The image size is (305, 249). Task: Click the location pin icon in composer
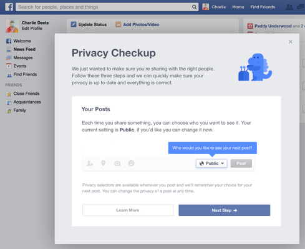coord(103,164)
